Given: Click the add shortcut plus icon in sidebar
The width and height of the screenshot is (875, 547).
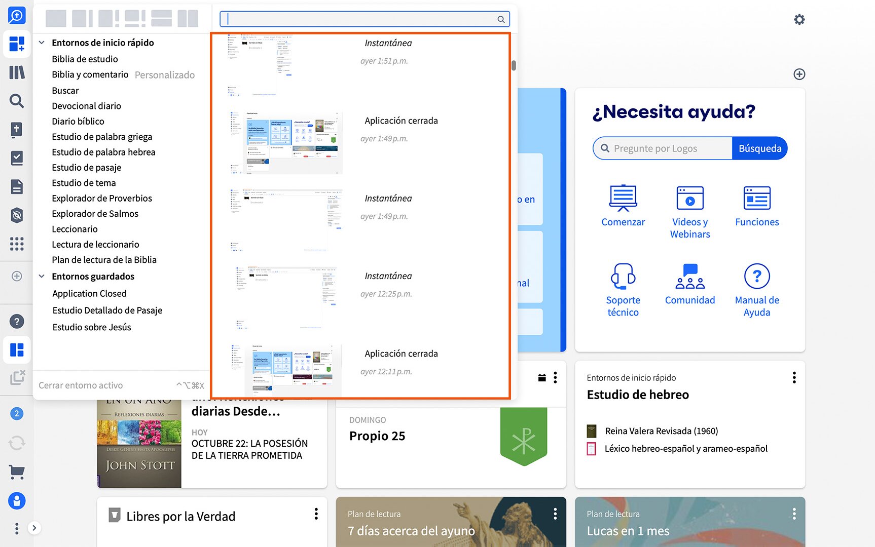Looking at the screenshot, I should point(17,276).
